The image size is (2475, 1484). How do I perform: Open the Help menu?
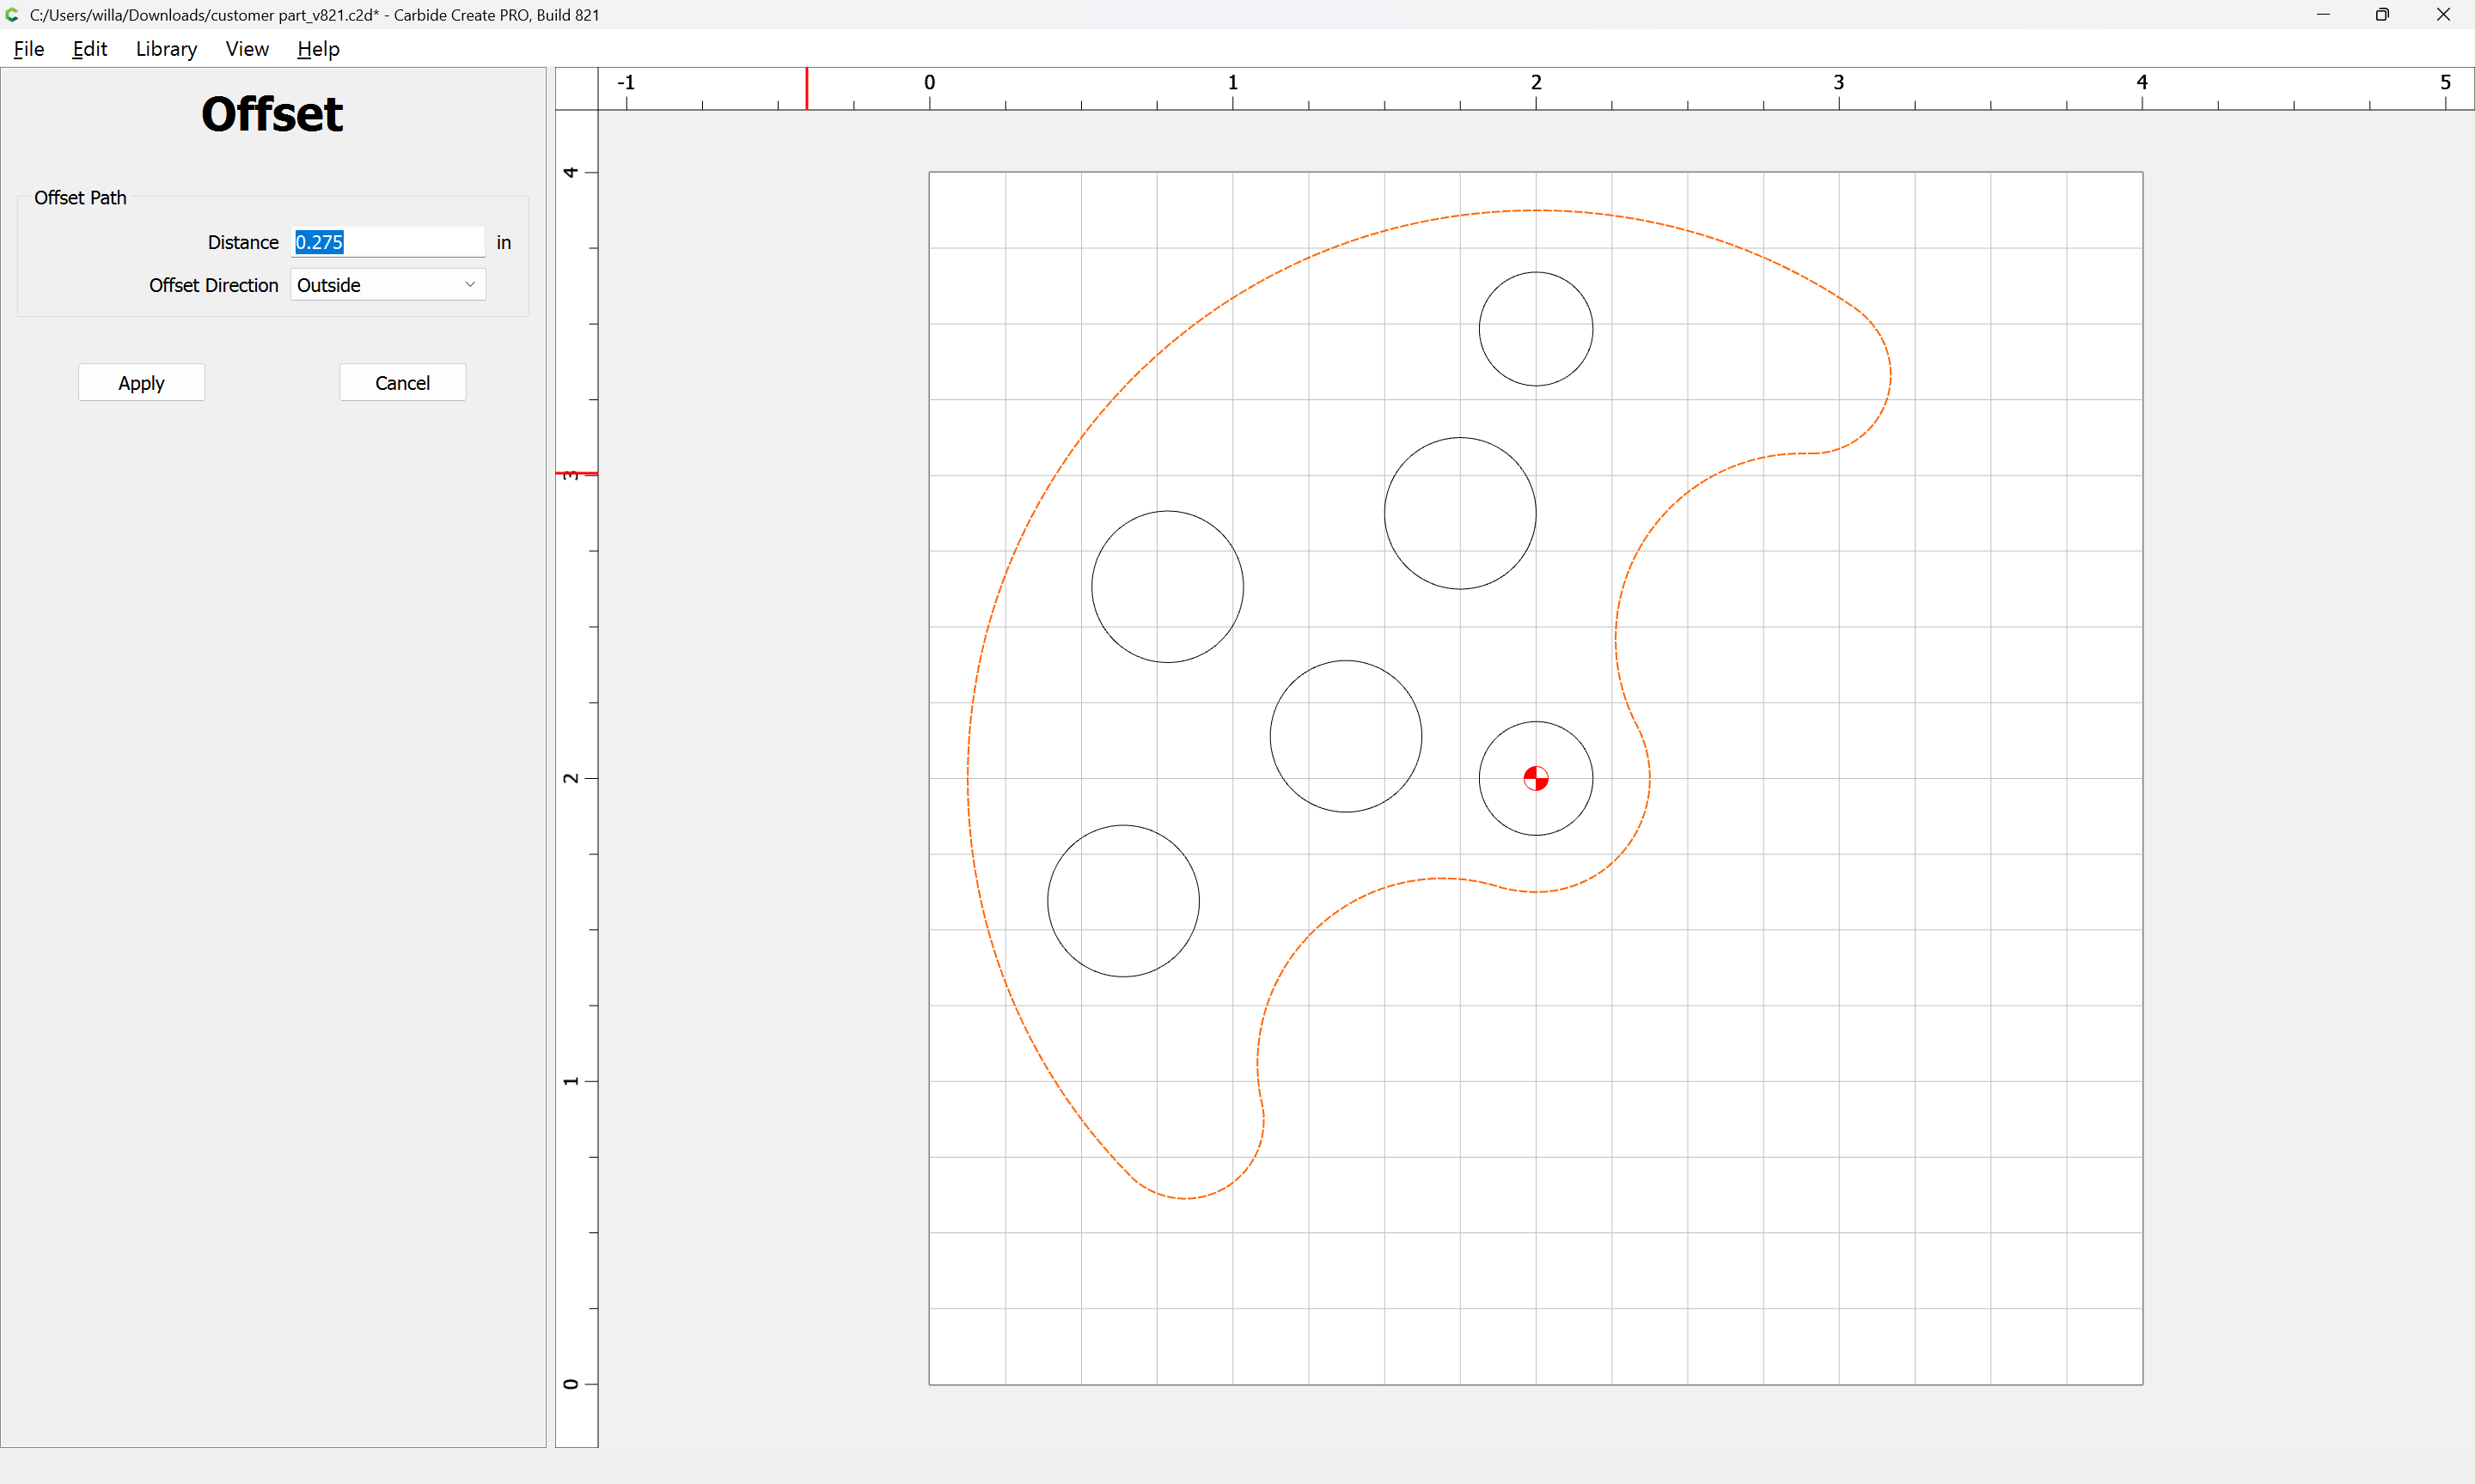(x=318, y=49)
